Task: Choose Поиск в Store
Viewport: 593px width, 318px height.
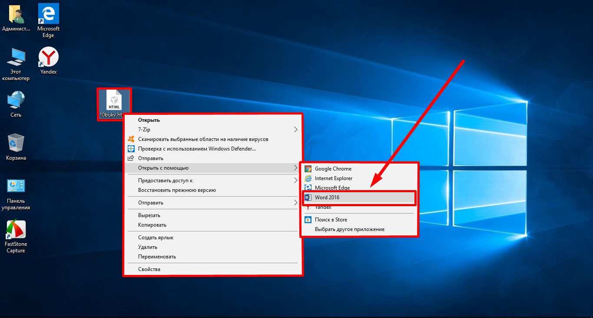Action: pyautogui.click(x=359, y=220)
